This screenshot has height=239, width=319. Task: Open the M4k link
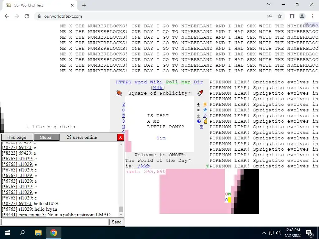(x=158, y=87)
